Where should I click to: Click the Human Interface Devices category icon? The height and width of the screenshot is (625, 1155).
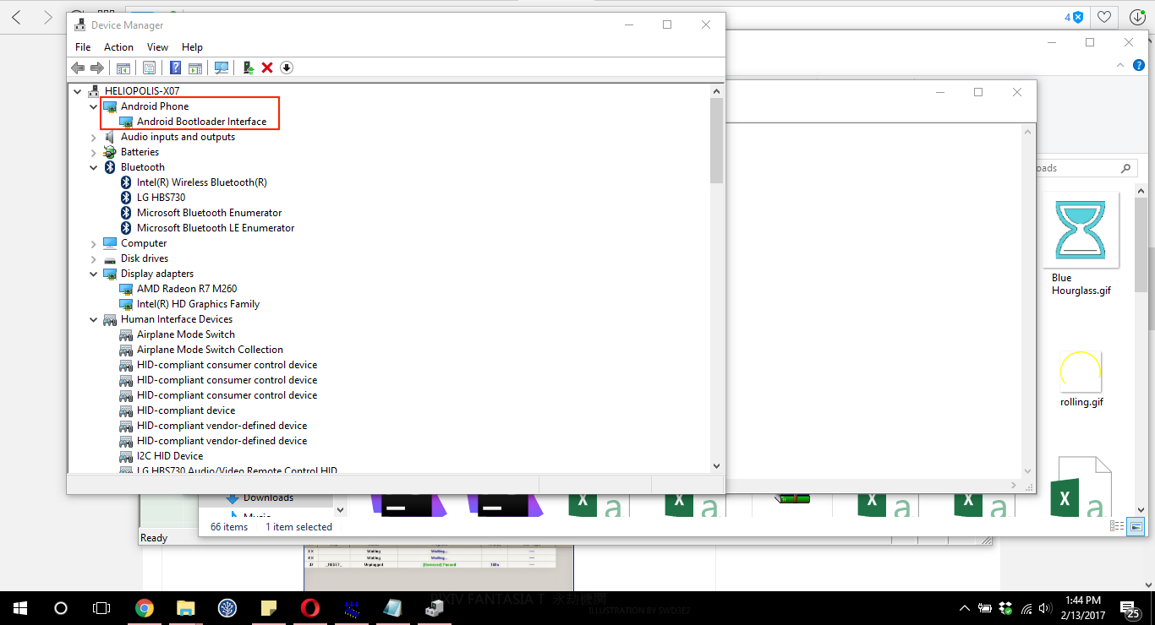point(110,319)
